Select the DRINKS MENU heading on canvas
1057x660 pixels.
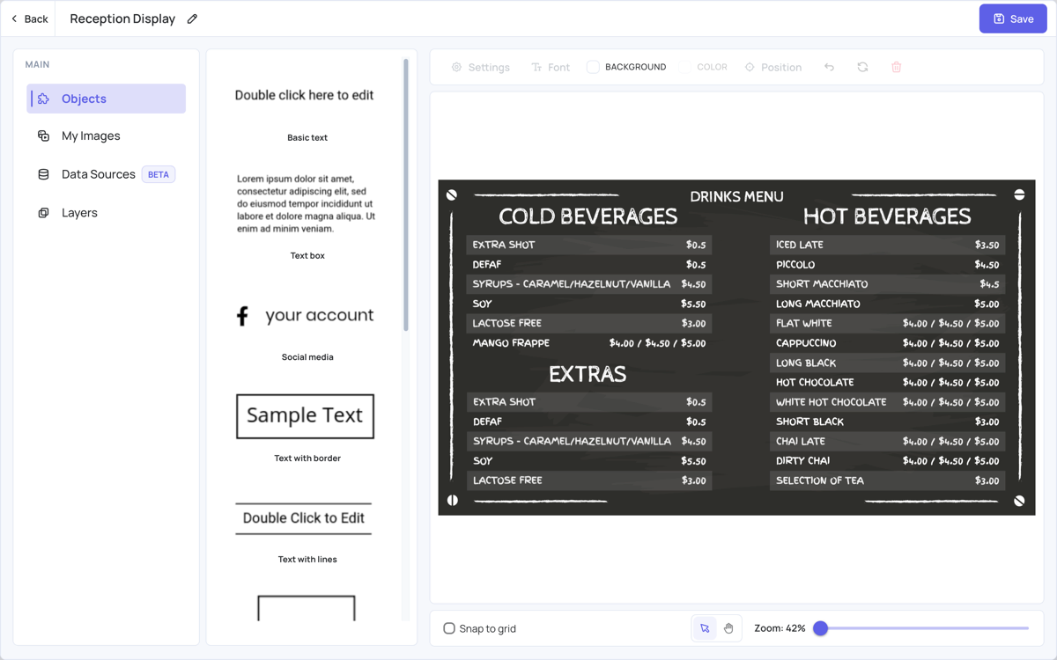736,196
